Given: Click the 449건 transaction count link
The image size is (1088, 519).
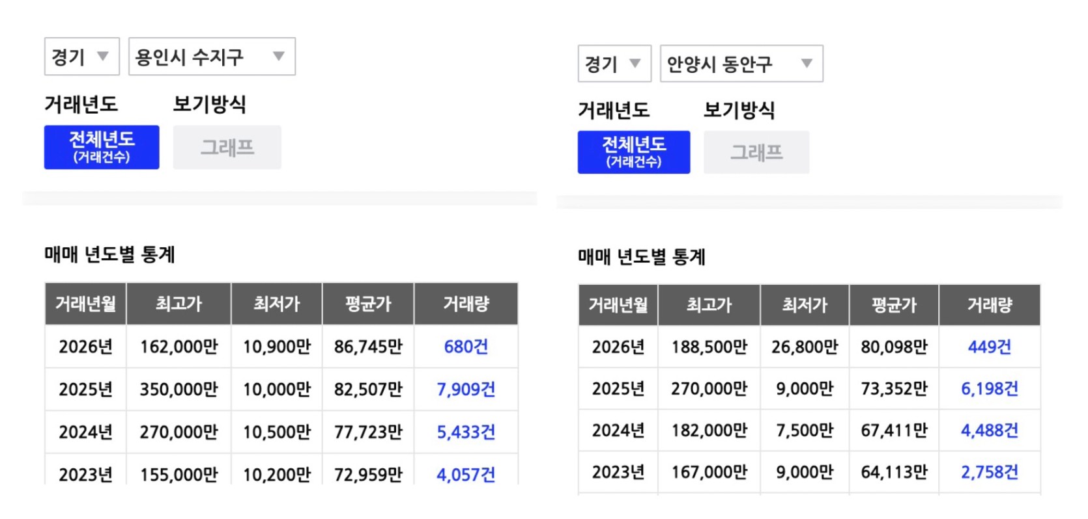Looking at the screenshot, I should [x=989, y=347].
